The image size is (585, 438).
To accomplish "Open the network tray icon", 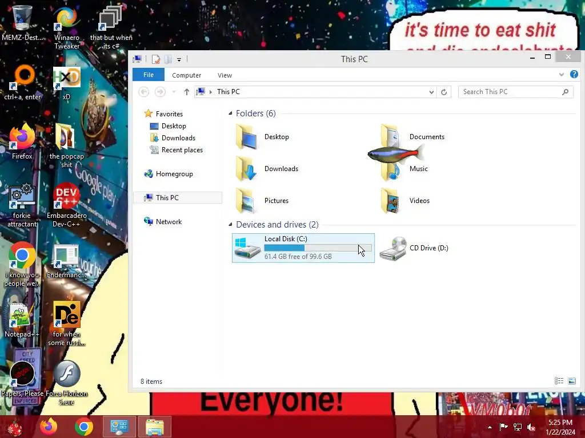I will point(518,427).
